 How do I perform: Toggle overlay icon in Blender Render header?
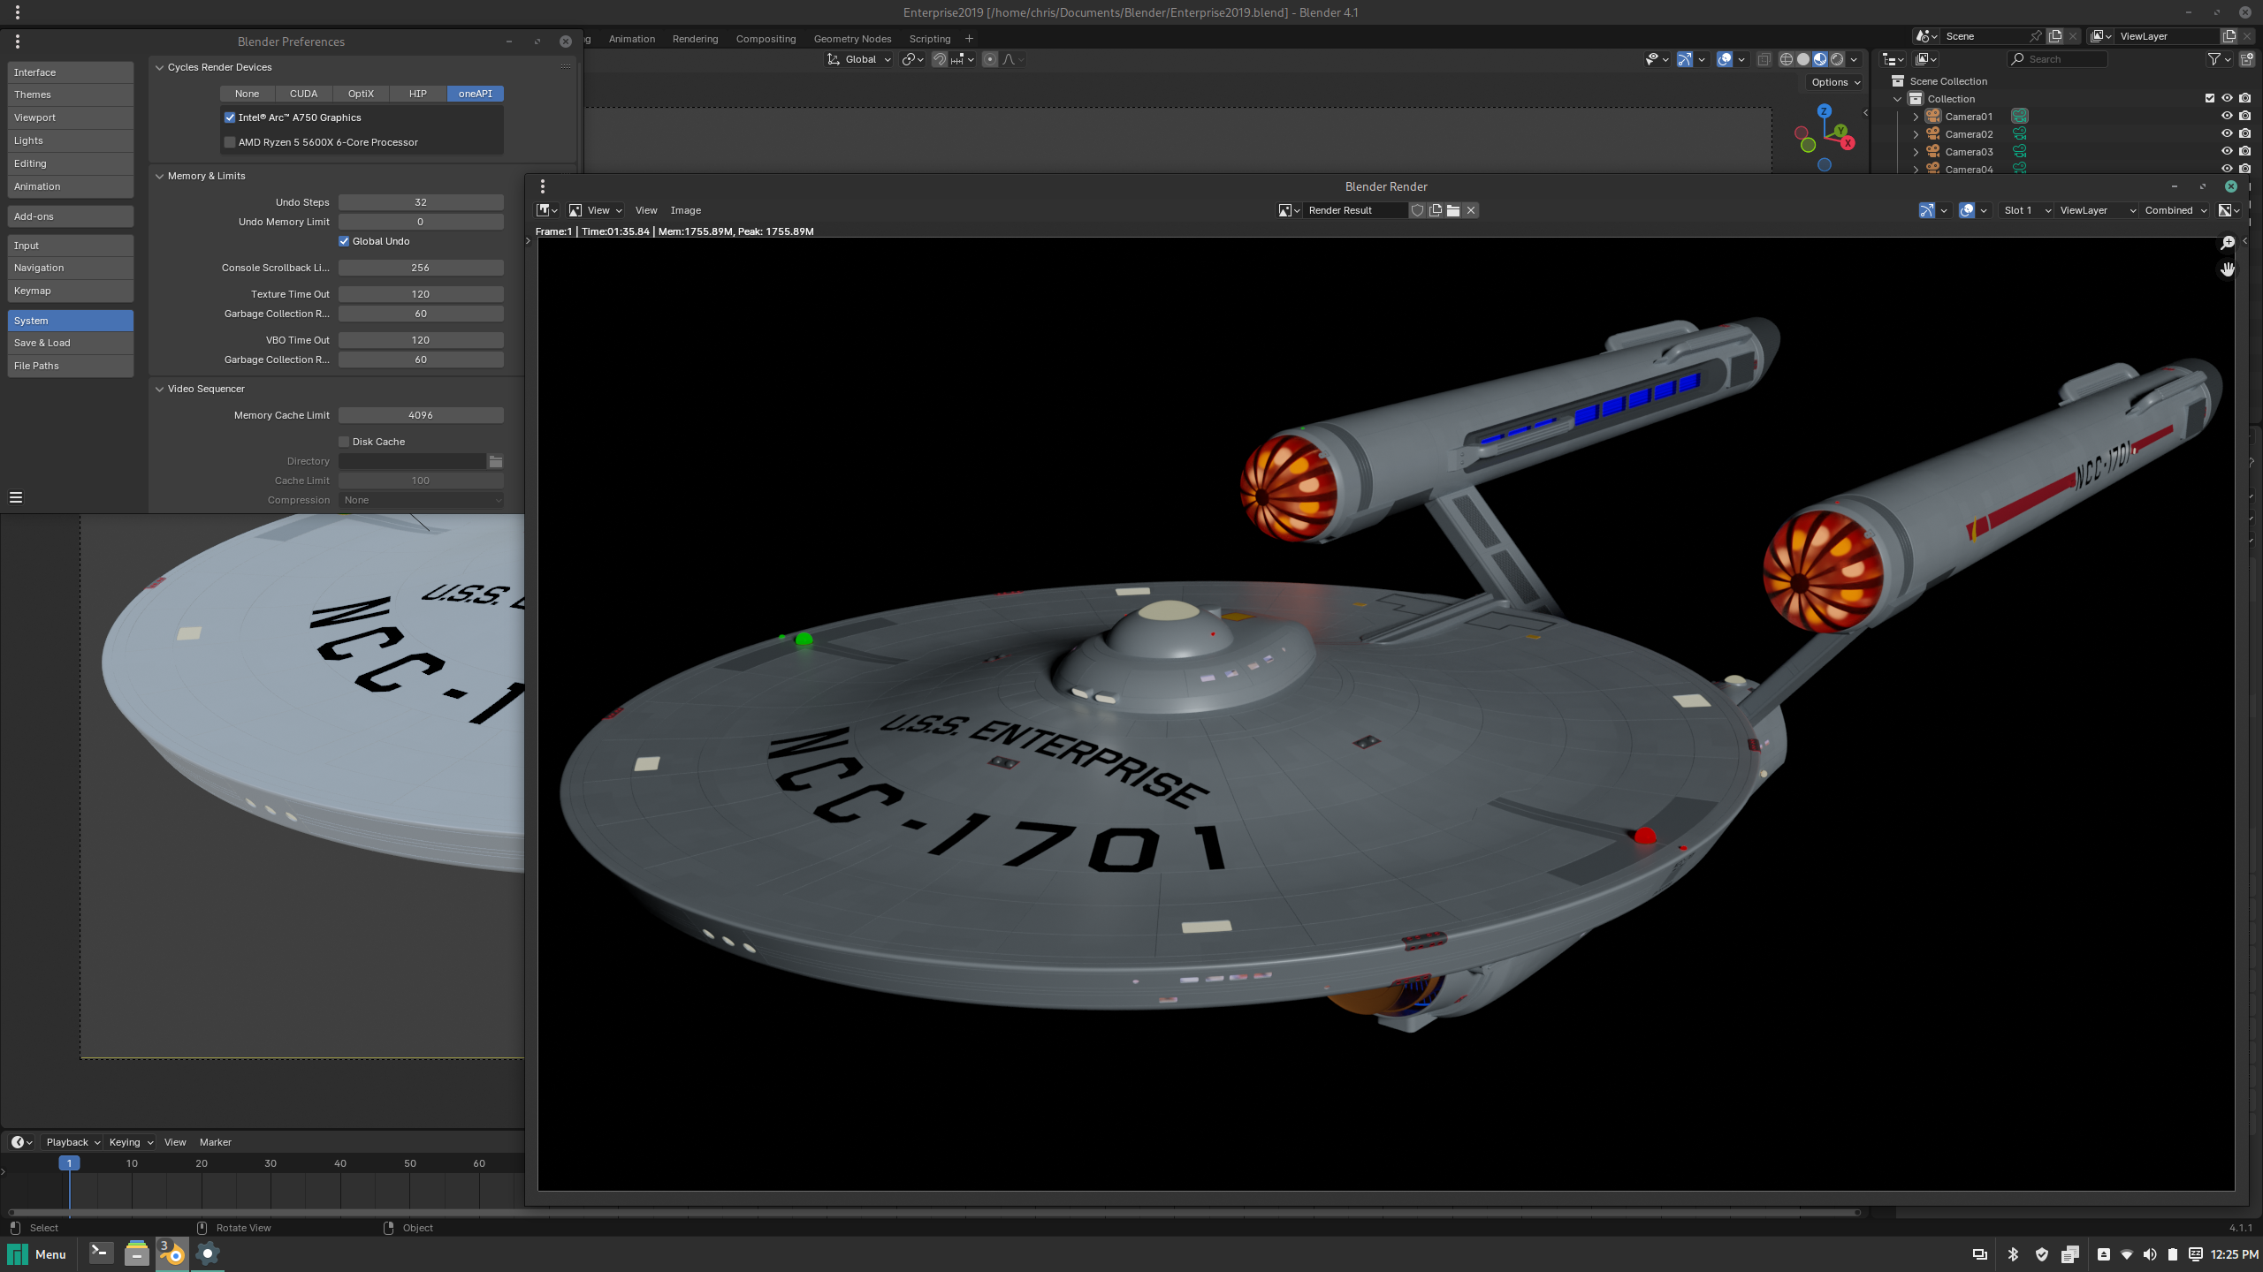coord(1967,210)
